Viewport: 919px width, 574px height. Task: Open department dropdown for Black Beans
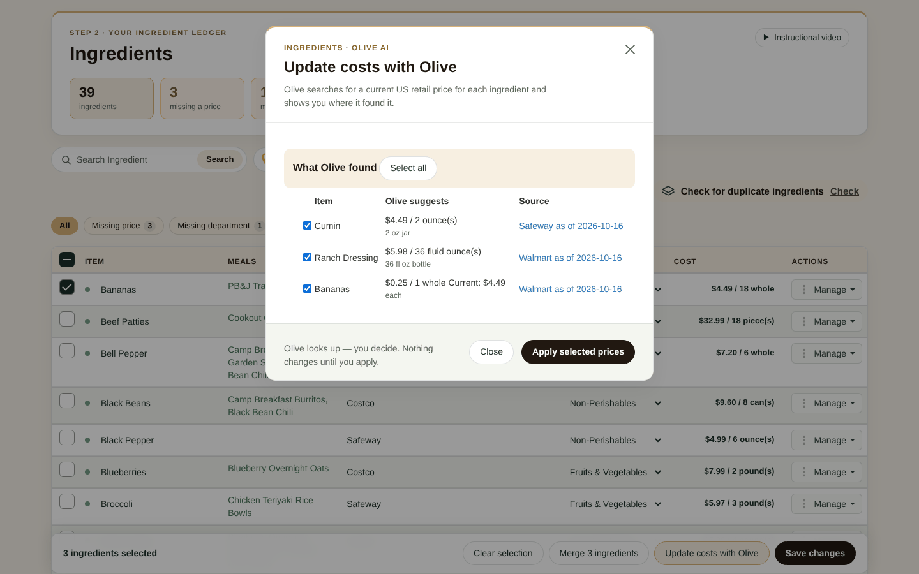[x=615, y=403]
